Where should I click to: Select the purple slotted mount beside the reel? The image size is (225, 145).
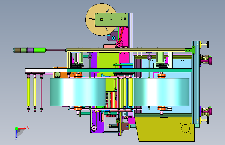[x=112, y=37]
